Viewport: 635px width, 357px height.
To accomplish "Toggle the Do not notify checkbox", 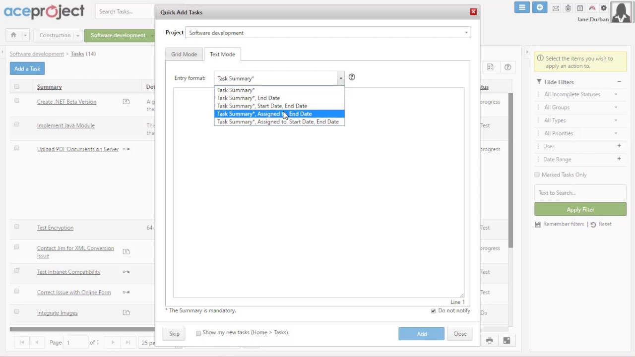I will pos(433,311).
